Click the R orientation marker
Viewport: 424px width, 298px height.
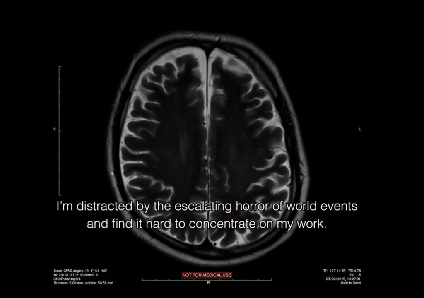point(54,130)
